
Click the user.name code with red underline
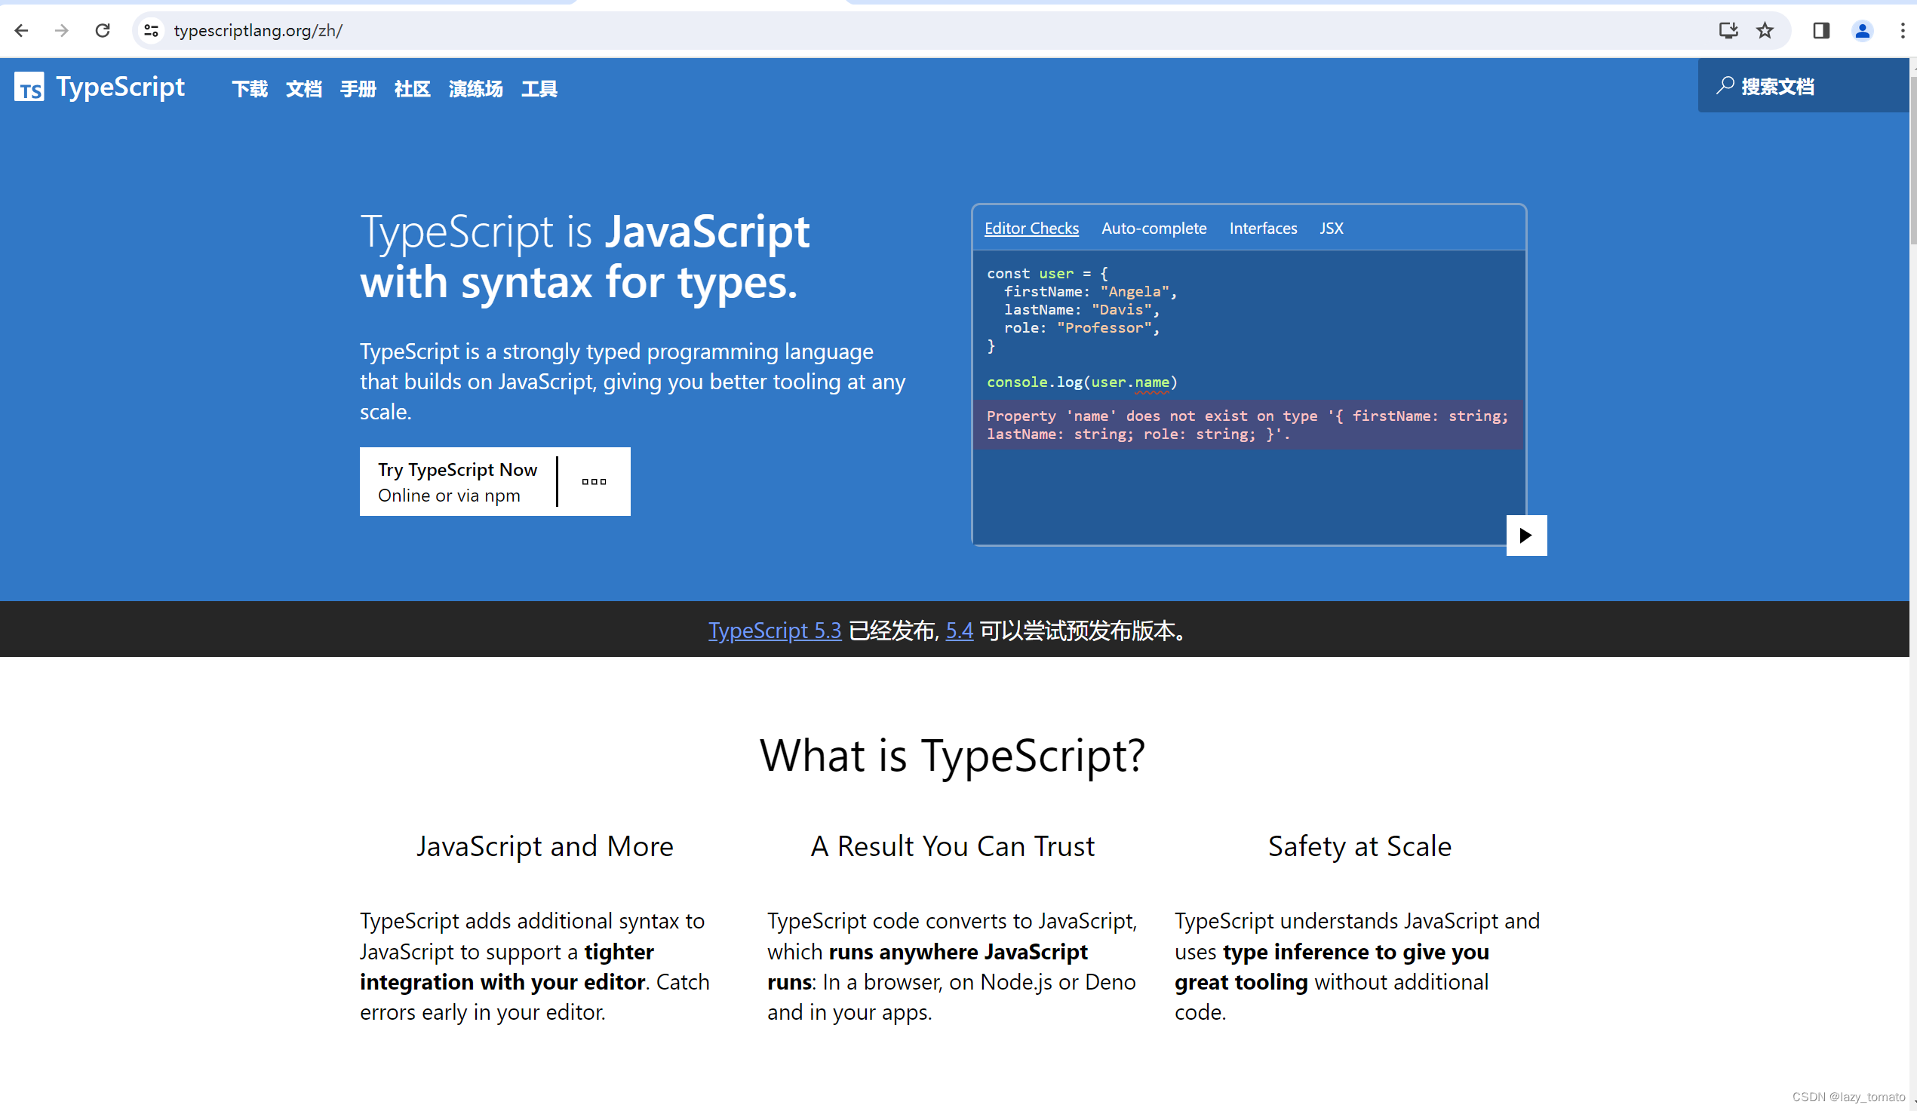click(1130, 382)
